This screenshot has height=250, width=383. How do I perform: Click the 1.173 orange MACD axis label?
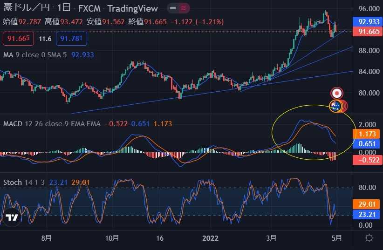point(366,134)
